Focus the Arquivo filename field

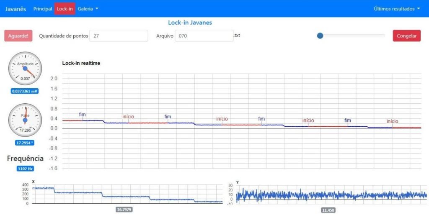click(x=204, y=36)
